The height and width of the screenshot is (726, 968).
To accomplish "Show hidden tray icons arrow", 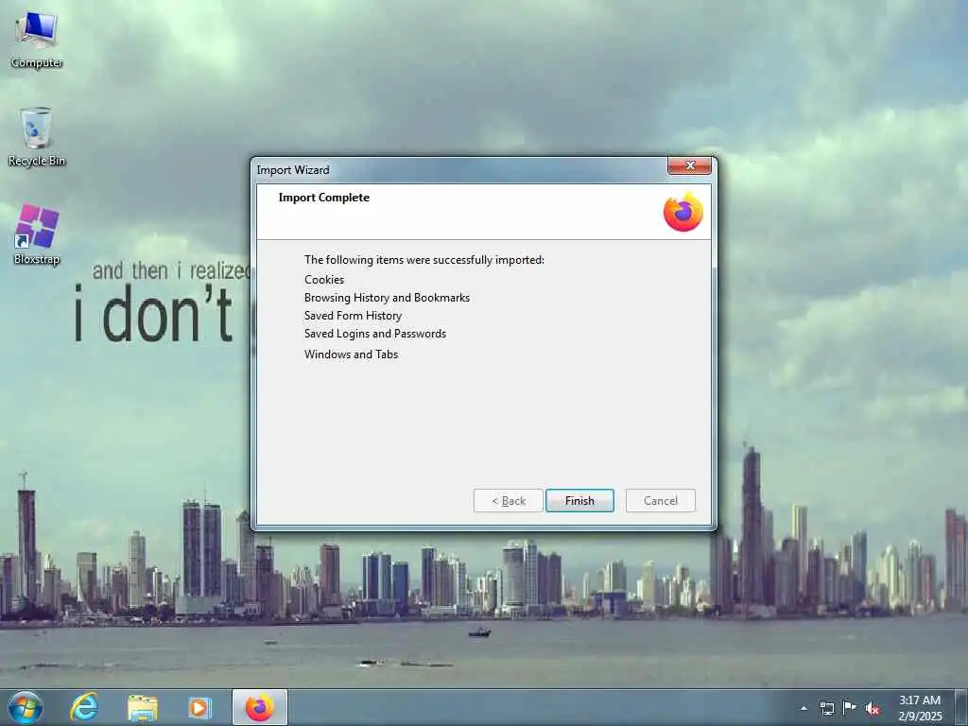I will [x=804, y=708].
